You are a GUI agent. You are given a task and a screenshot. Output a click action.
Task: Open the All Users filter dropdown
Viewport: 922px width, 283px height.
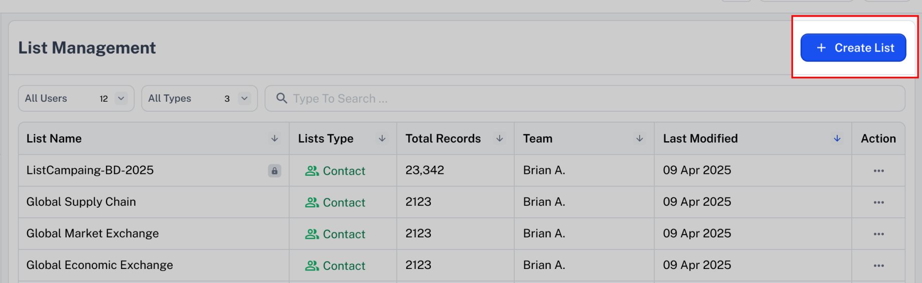(x=76, y=98)
